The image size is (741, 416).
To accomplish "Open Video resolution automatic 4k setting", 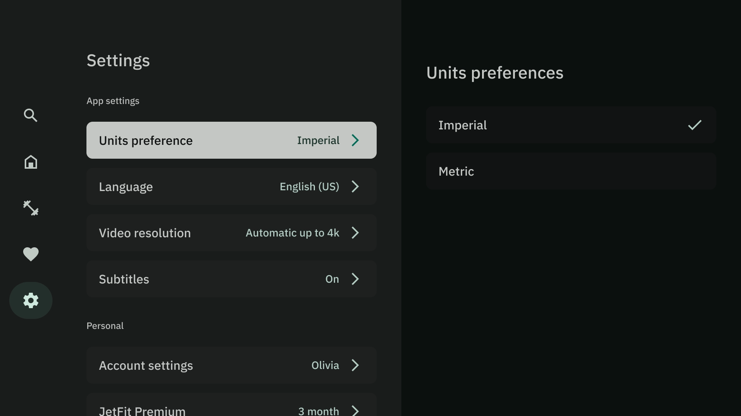I will point(232,233).
